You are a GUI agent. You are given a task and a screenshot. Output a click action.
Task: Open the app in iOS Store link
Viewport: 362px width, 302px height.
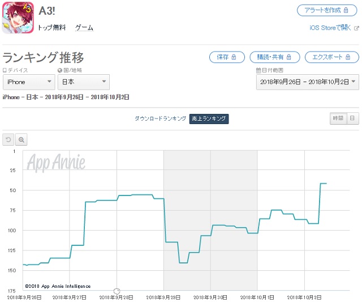[330, 28]
